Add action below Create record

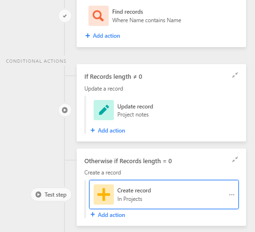pyautogui.click(x=108, y=215)
